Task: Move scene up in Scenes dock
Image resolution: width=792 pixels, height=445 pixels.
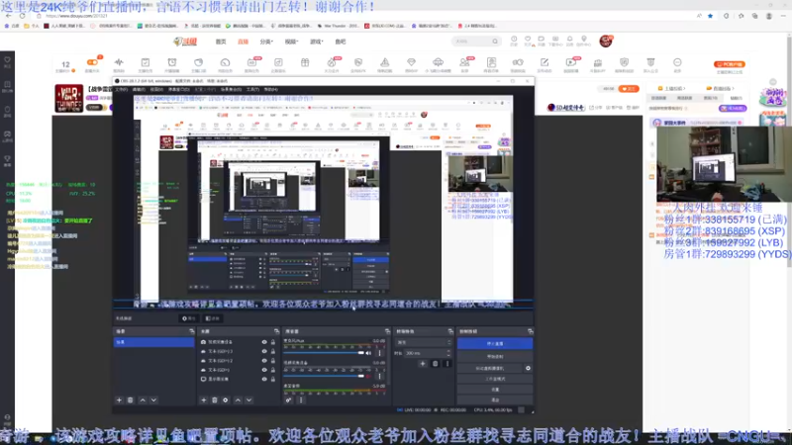Action: 143,400
